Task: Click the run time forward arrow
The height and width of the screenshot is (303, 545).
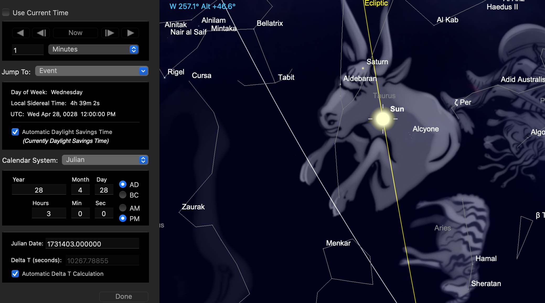Action: 130,33
